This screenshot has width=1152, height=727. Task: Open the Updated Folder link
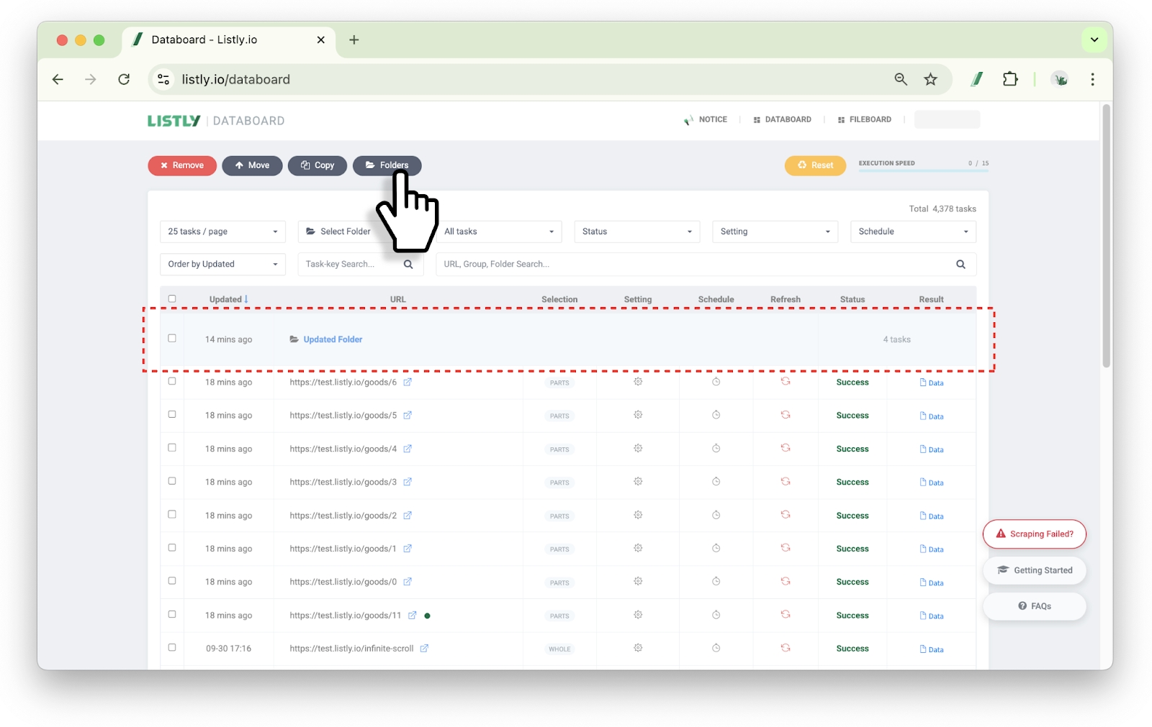pyautogui.click(x=333, y=339)
